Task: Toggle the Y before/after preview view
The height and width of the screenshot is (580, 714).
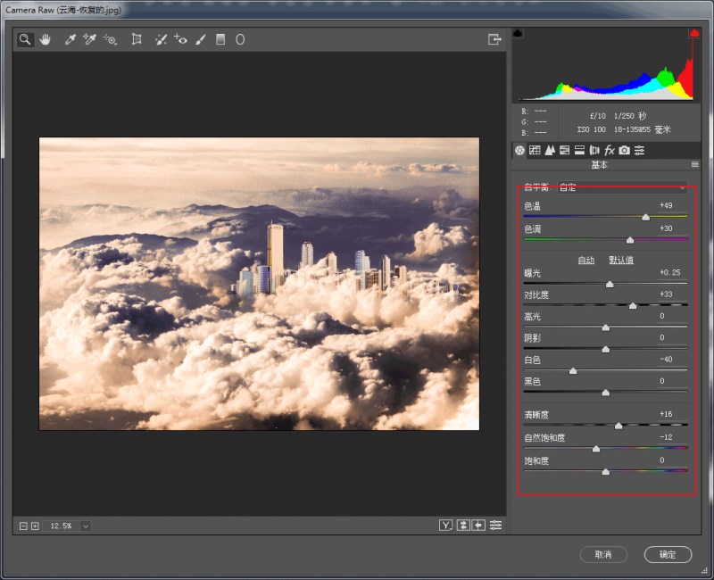Action: [445, 526]
